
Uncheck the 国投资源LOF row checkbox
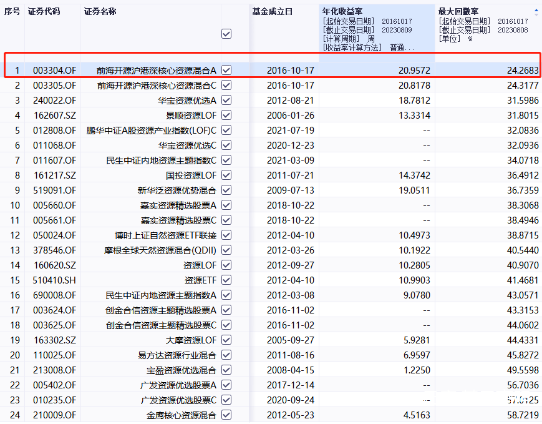(226, 175)
